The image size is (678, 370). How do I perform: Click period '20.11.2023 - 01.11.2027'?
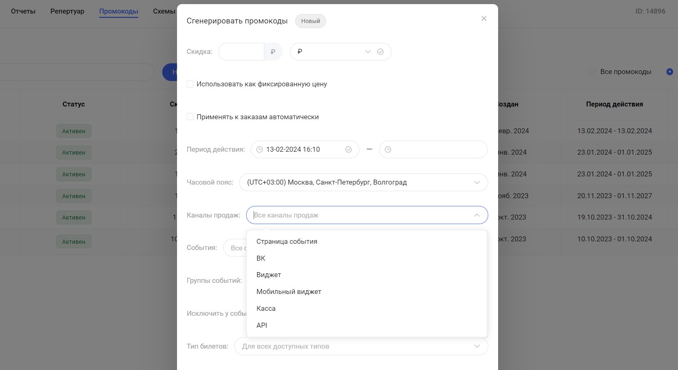pyautogui.click(x=615, y=196)
